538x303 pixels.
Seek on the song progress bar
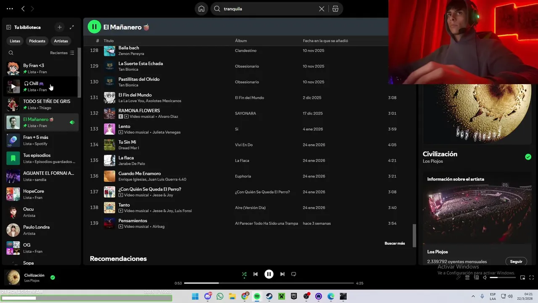coord(269,283)
